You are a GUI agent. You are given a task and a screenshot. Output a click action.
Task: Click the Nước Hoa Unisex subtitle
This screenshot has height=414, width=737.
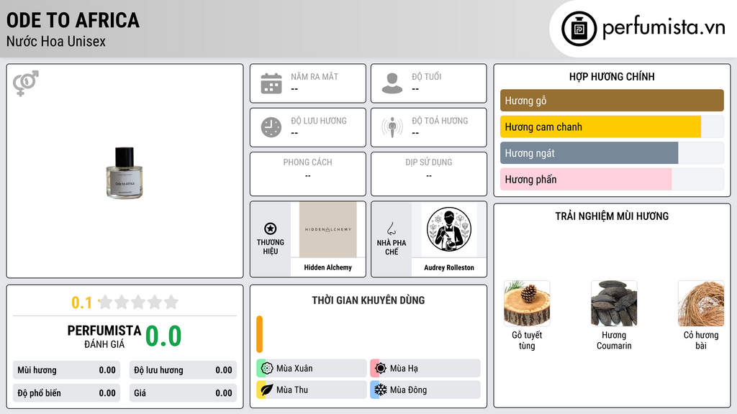click(56, 41)
